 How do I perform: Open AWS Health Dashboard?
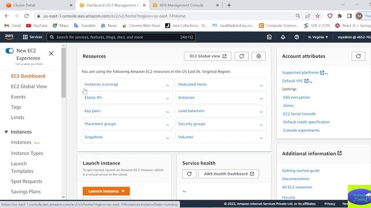[x=228, y=174]
